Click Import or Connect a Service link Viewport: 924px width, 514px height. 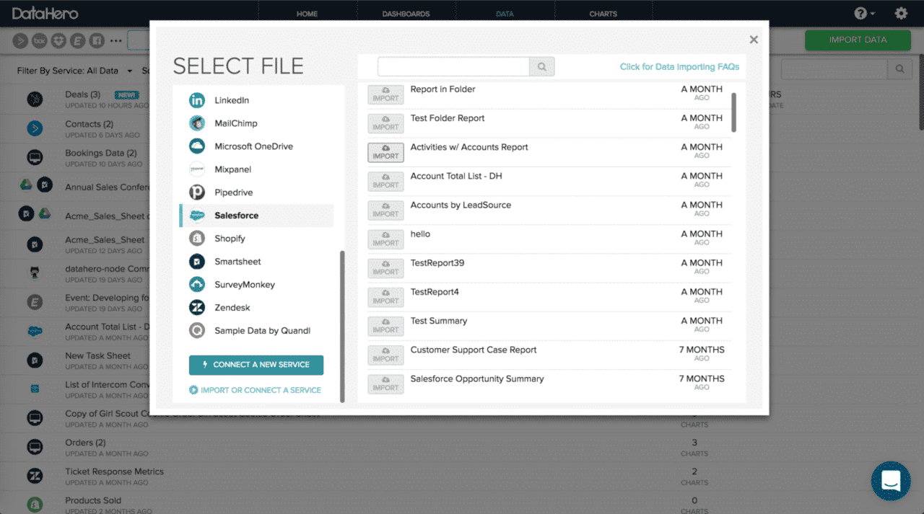coord(255,390)
